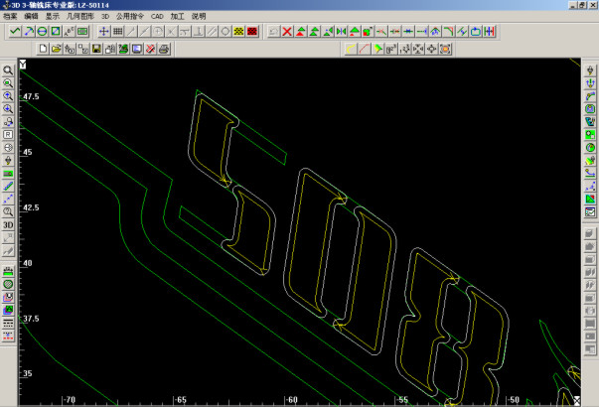The width and height of the screenshot is (599, 407).
Task: Click the blue diagonal measure line icon
Action: (x=8, y=187)
